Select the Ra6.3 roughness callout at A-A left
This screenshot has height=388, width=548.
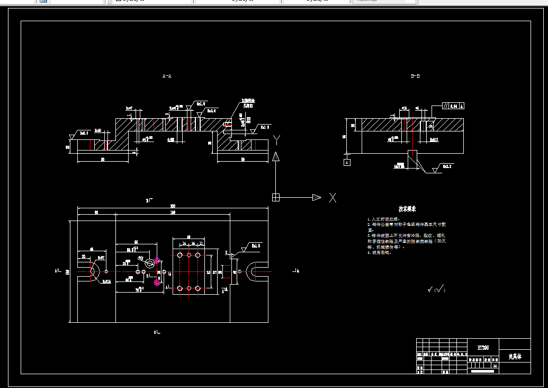pos(79,134)
